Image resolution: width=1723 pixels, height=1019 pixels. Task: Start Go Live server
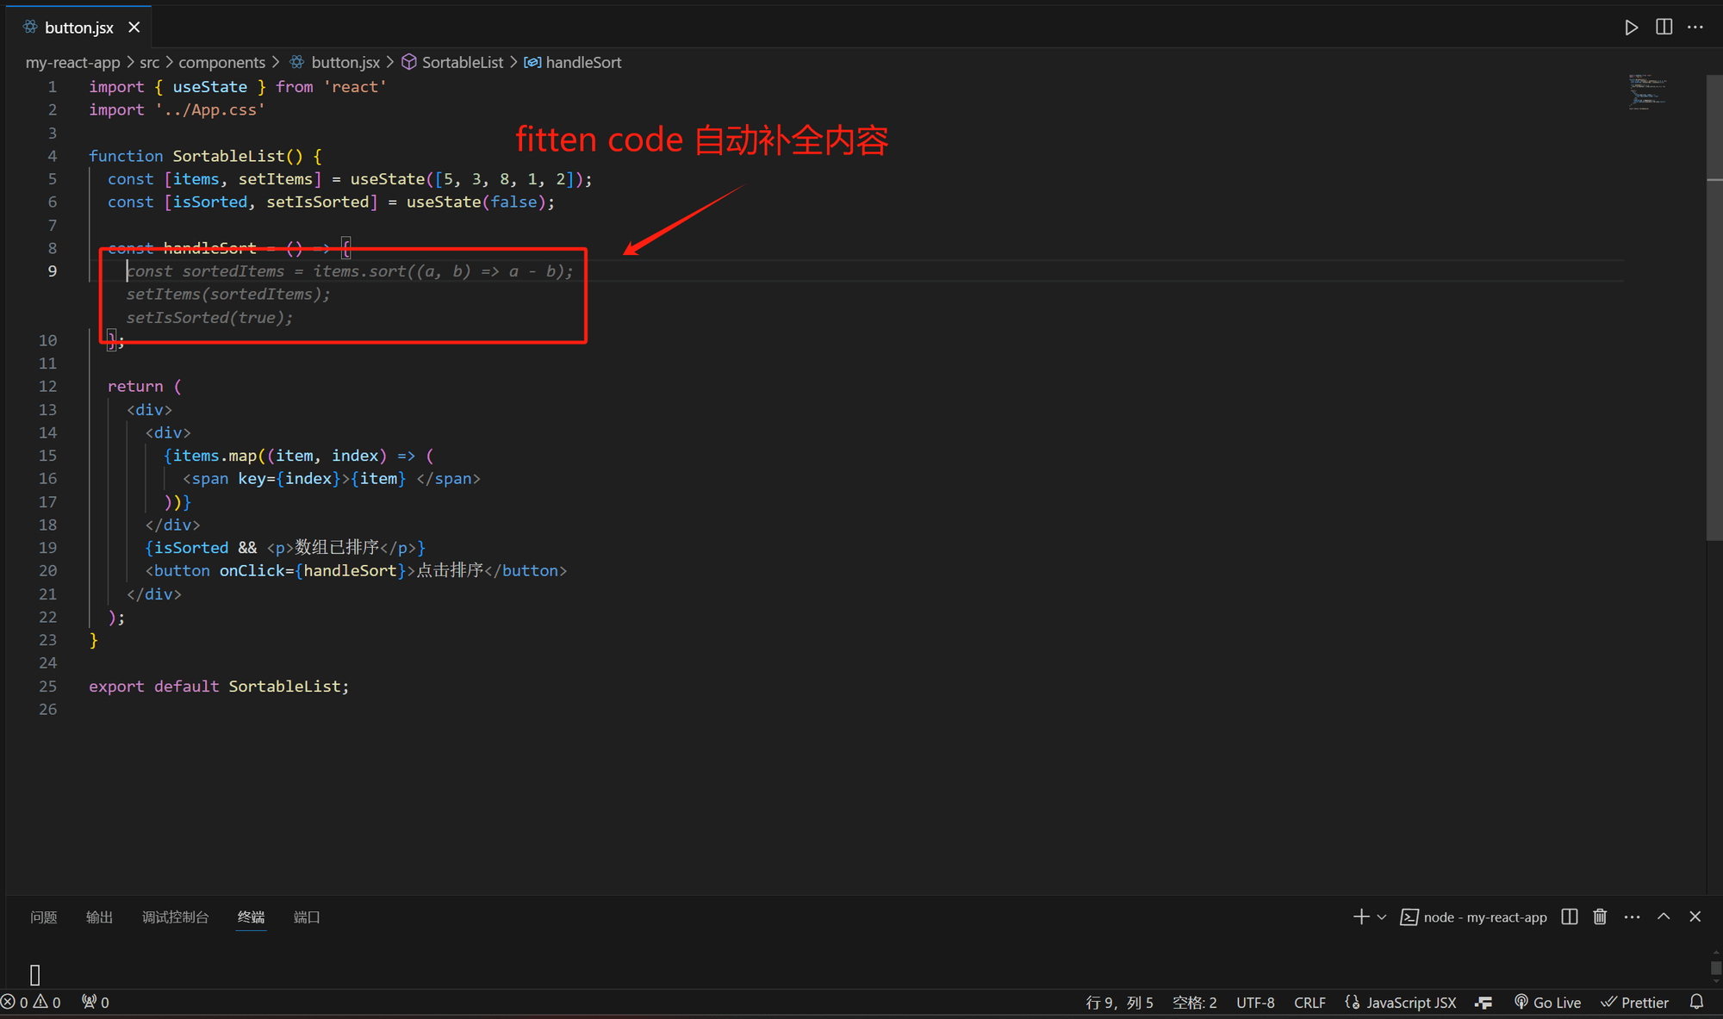tap(1548, 1002)
